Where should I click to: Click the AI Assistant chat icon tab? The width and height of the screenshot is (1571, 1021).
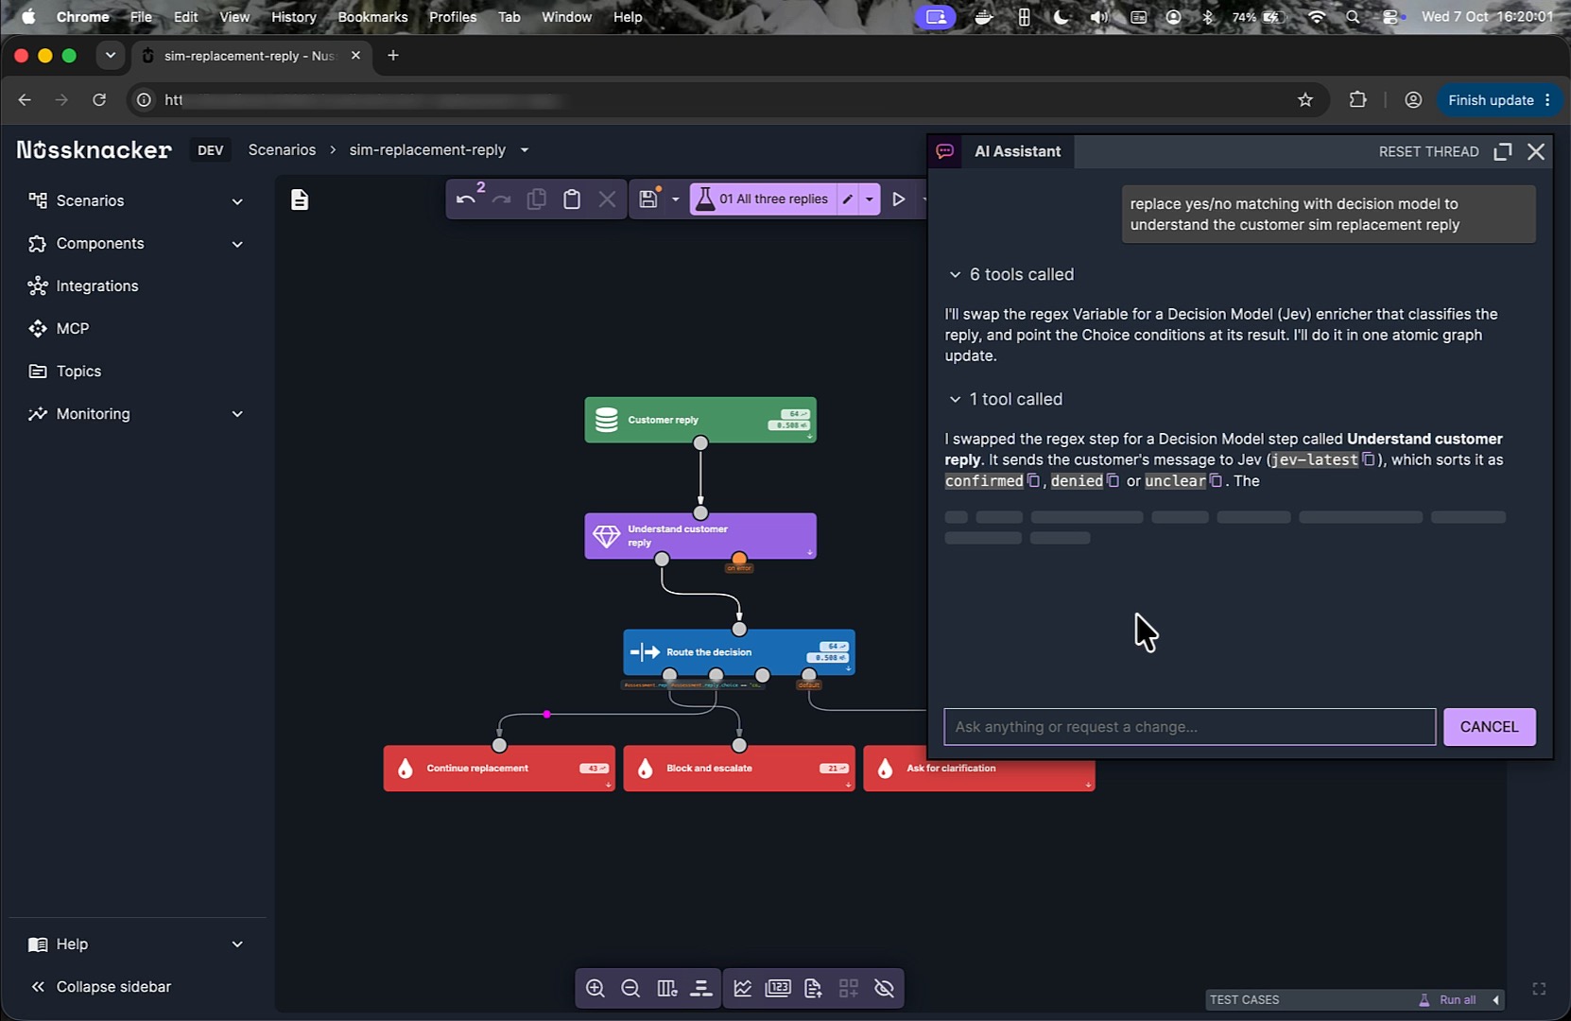coord(944,151)
